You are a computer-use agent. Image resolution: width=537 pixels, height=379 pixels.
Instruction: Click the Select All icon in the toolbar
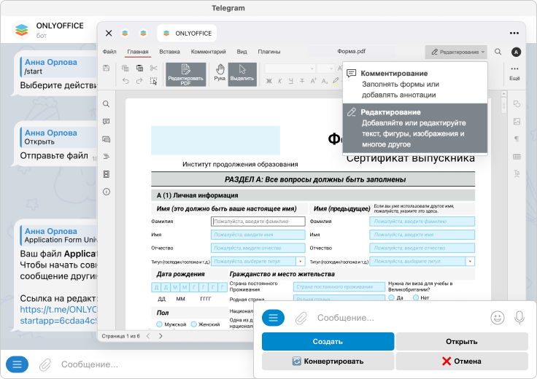tap(153, 81)
